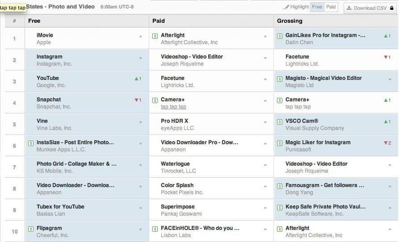This screenshot has width=399, height=242.
Task: Open Tubex for YouTube app link
Action: 60,207
